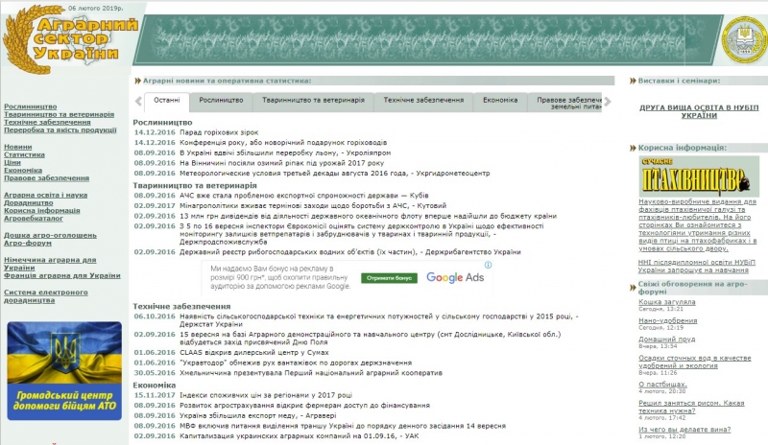Open news Індекси споживчих цін 2017
This screenshot has height=445, width=768.
tap(266, 395)
